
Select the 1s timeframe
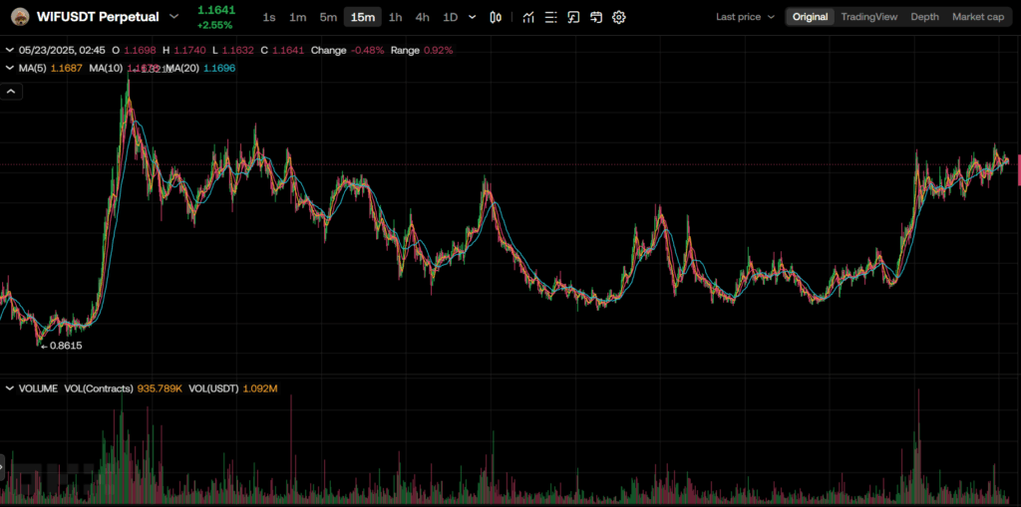[x=269, y=18]
